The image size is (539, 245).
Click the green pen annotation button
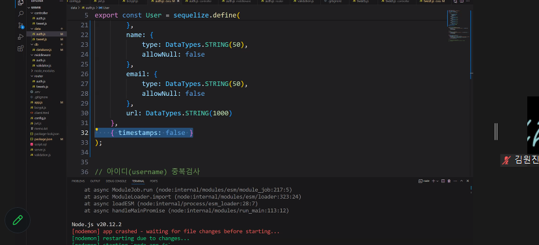click(x=18, y=220)
